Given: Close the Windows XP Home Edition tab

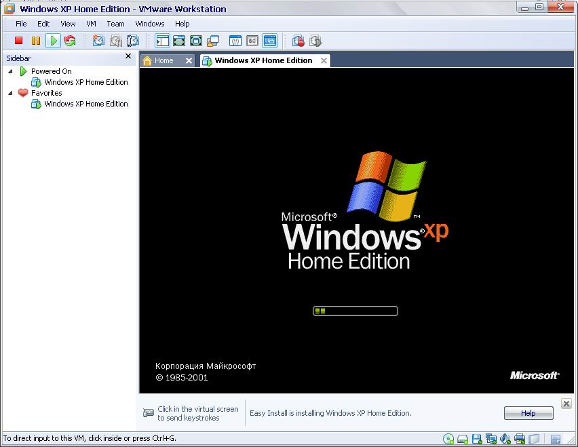Looking at the screenshot, I should click(x=324, y=61).
